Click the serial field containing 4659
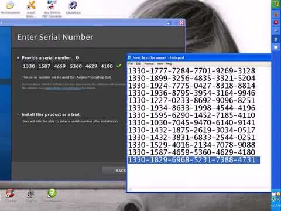281x211 pixels. tap(60, 66)
